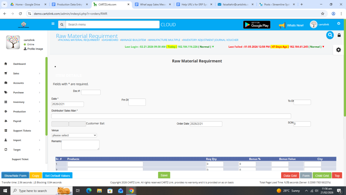Image resolution: width=346 pixels, height=195 pixels.
Task: Open the settings gear panel
Action: 338,50
